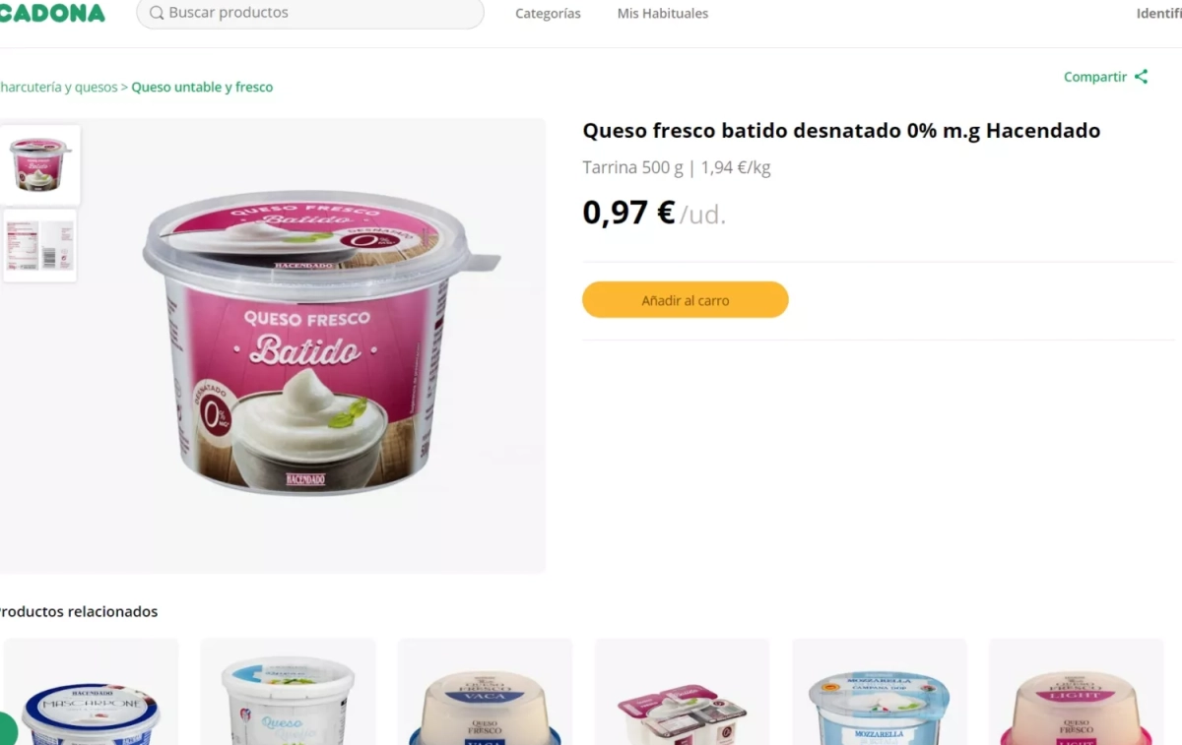Open the Queso Fresco Vaca related product
Screen dimensions: 1182x745
(485, 692)
